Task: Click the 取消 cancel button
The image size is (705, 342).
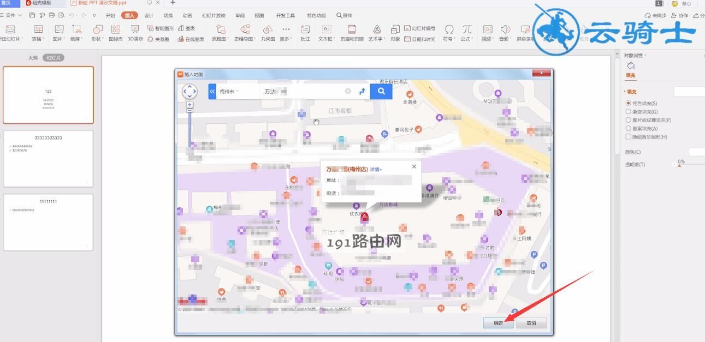Action: pos(531,323)
